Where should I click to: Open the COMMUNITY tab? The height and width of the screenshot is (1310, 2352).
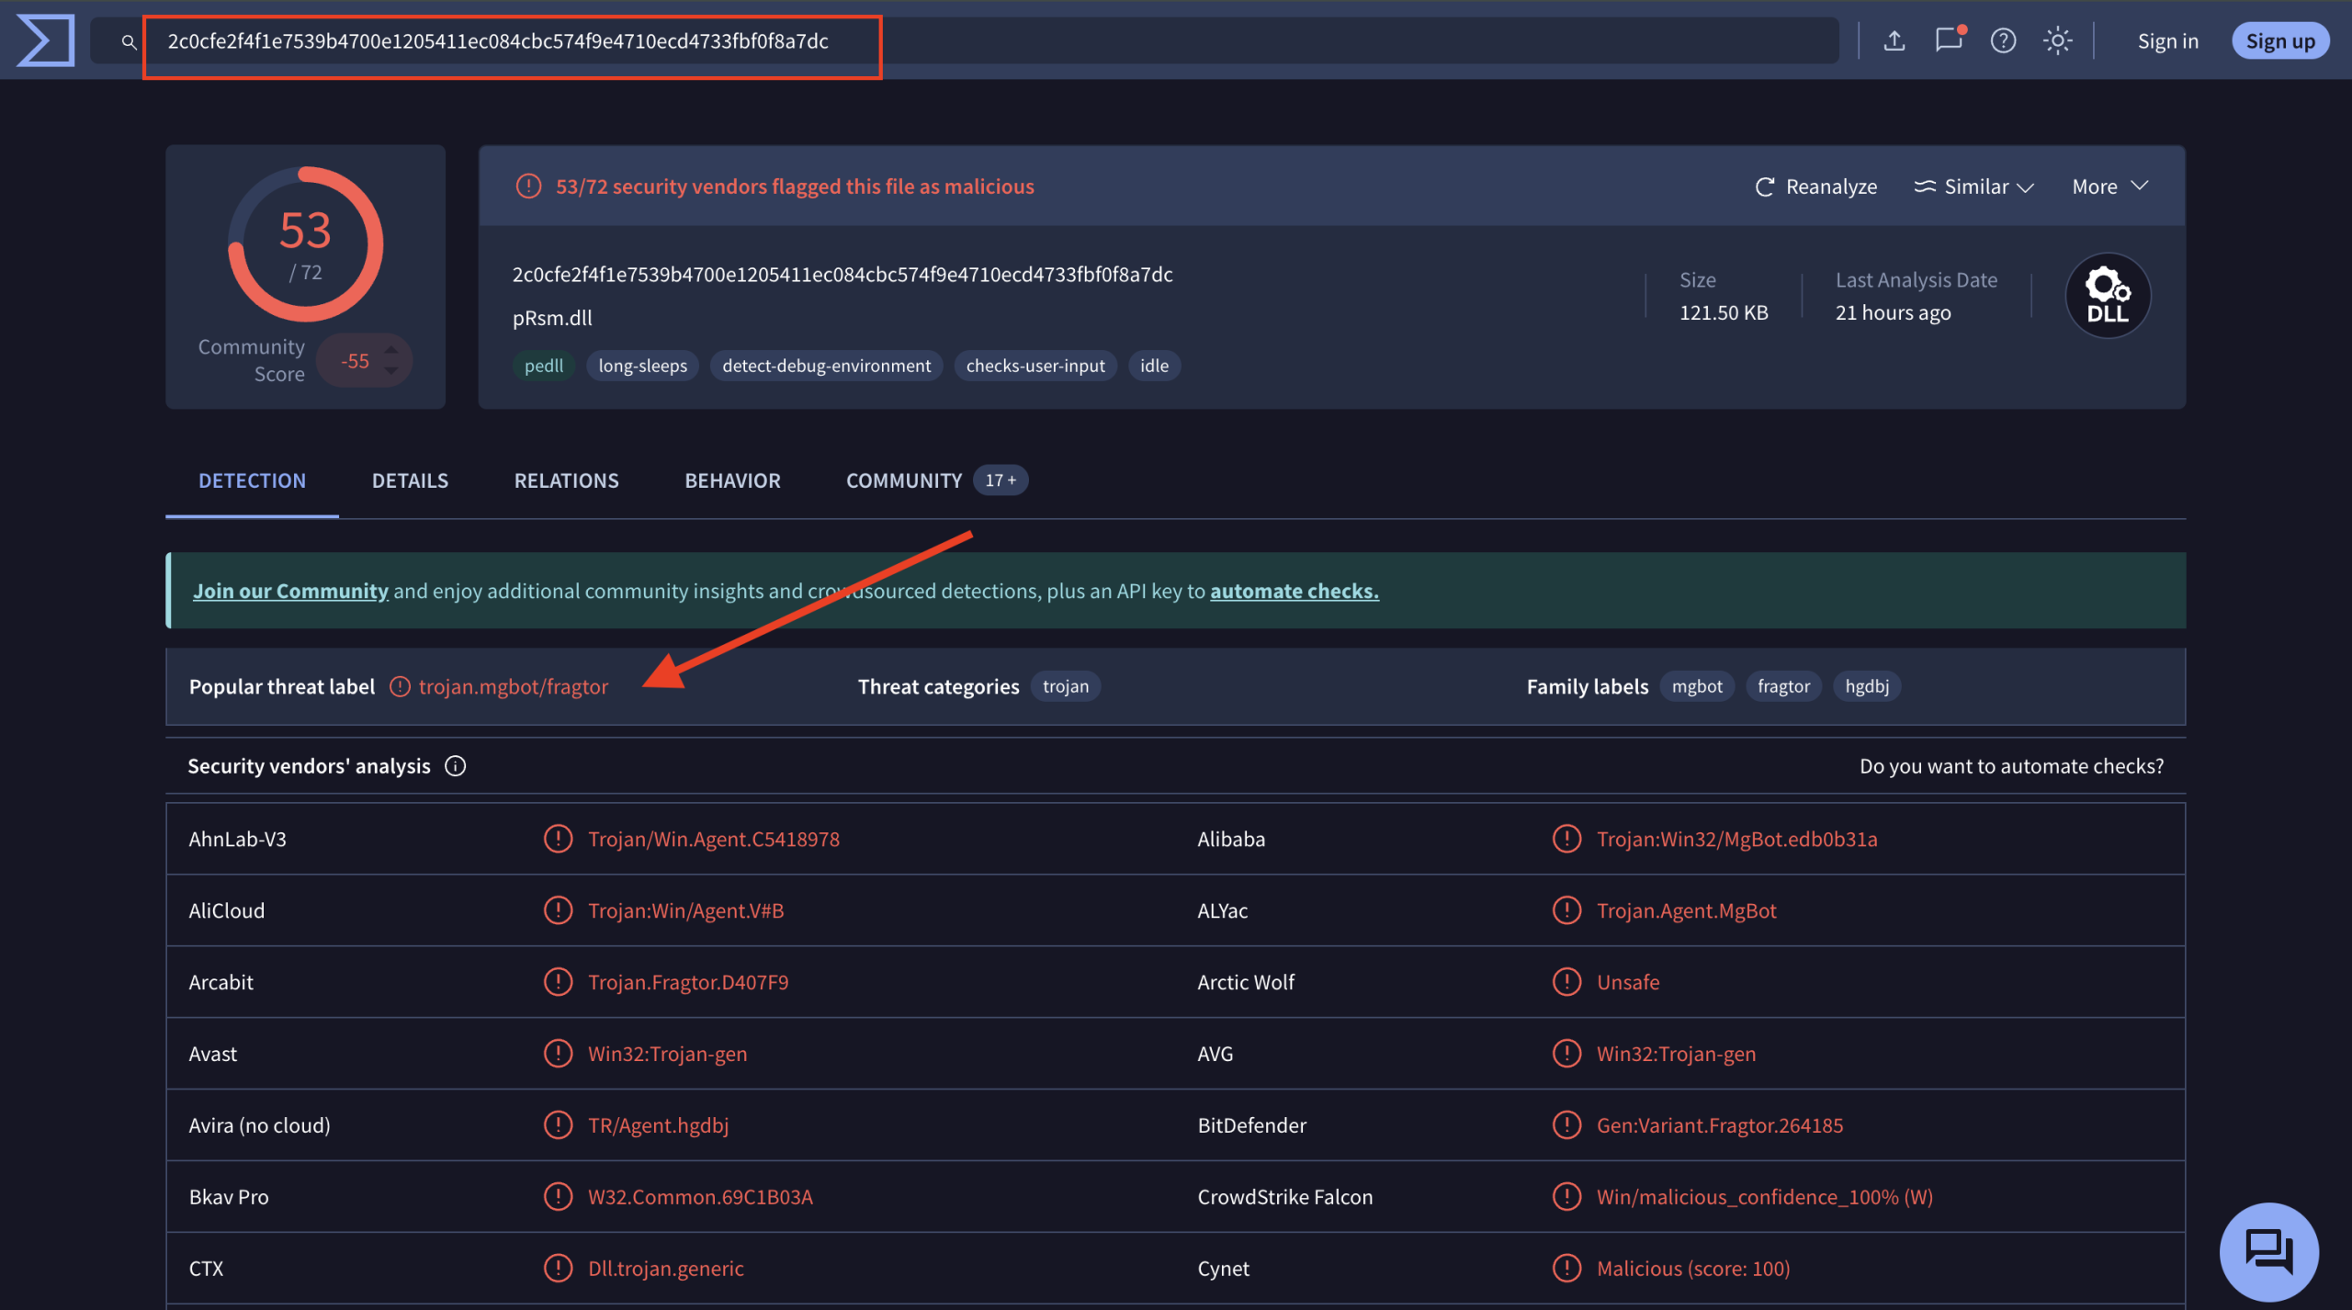pyautogui.click(x=936, y=480)
